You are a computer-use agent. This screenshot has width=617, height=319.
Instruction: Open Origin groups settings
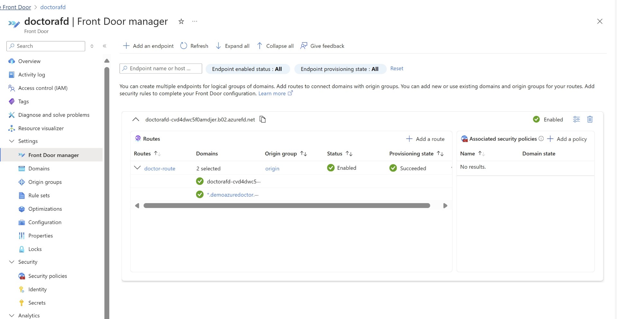[45, 182]
